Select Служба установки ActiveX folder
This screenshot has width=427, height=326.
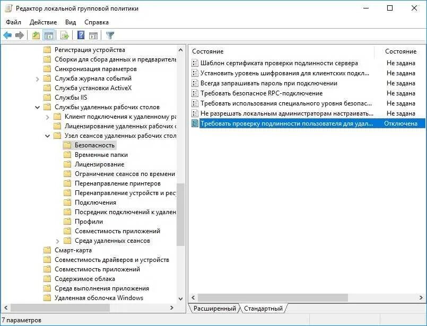click(93, 88)
